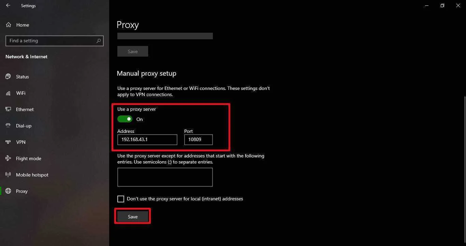
Task: Open Status network page label
Action: tap(23, 77)
